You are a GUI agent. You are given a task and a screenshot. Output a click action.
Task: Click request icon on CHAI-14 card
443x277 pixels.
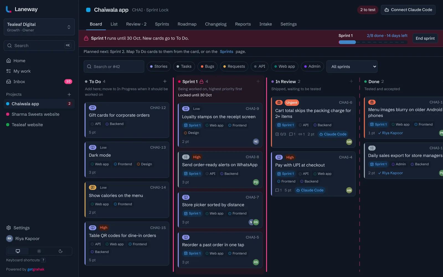(x=92, y=188)
